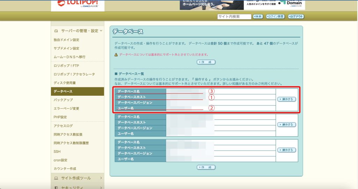Focus the サイト内検索 input field

tap(234, 17)
